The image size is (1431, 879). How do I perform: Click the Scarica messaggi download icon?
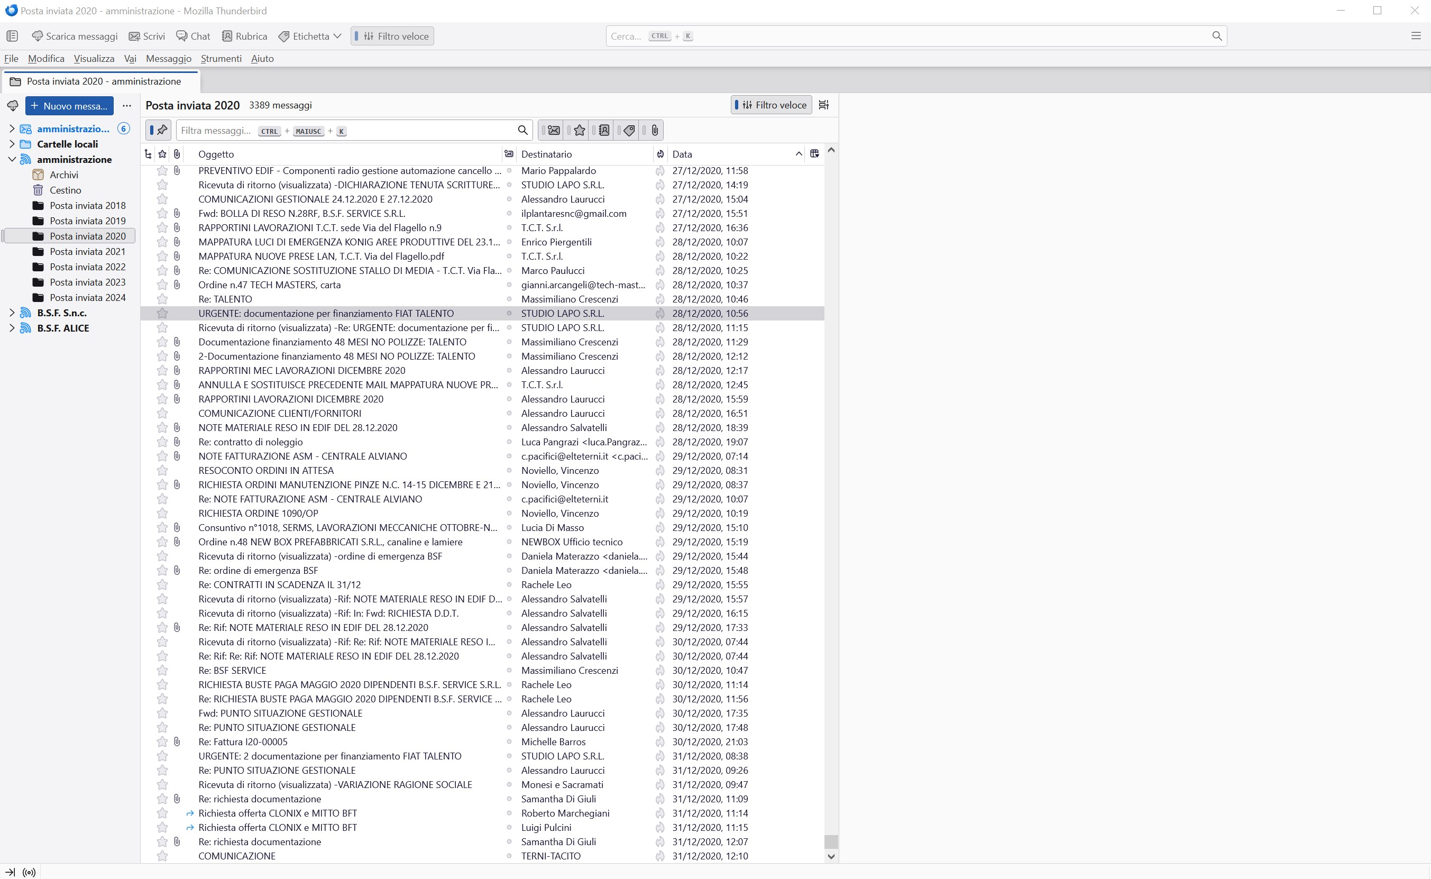(x=37, y=36)
